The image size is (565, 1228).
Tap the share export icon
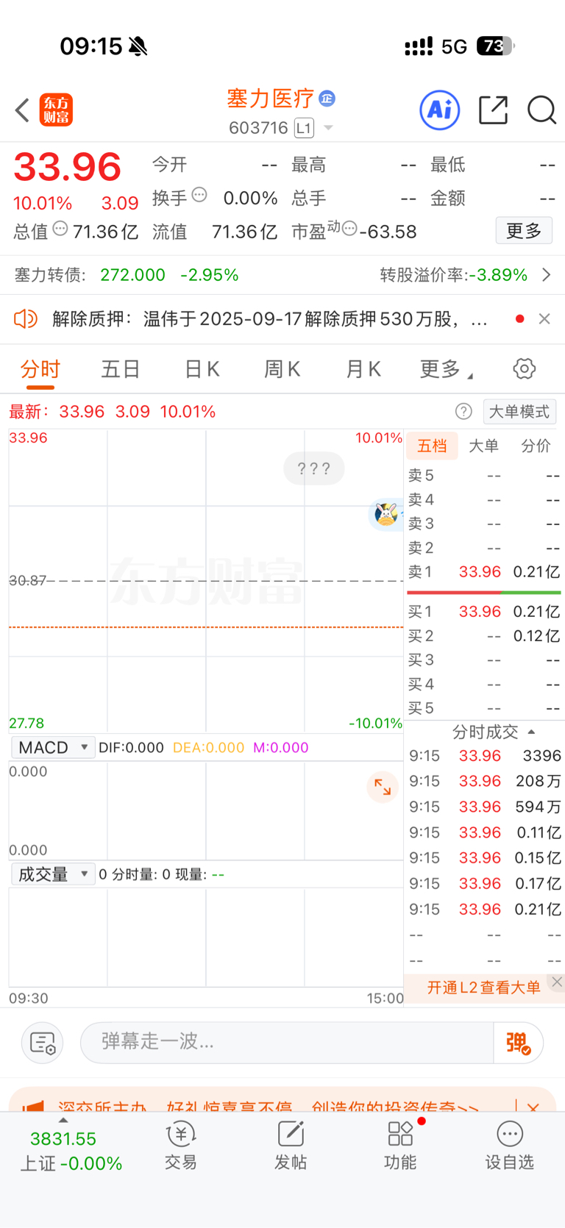coord(493,110)
